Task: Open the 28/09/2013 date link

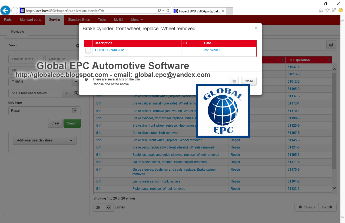Action: click(211, 50)
